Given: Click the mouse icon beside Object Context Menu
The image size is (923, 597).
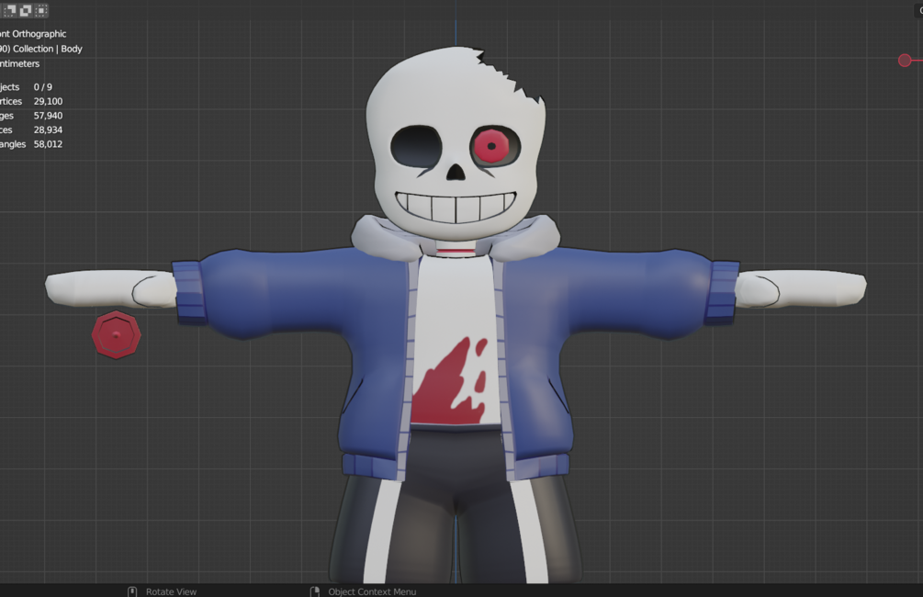Looking at the screenshot, I should 315,591.
